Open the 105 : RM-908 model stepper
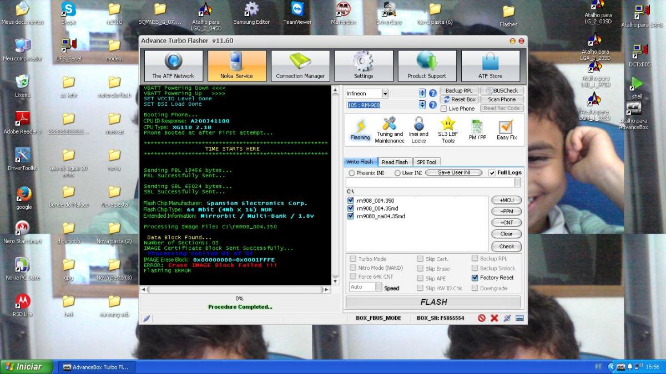 tap(423, 105)
